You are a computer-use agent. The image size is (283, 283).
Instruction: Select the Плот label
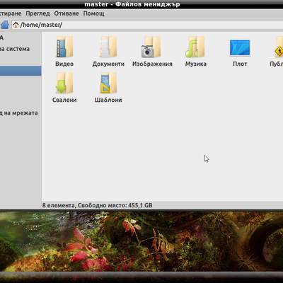point(240,64)
